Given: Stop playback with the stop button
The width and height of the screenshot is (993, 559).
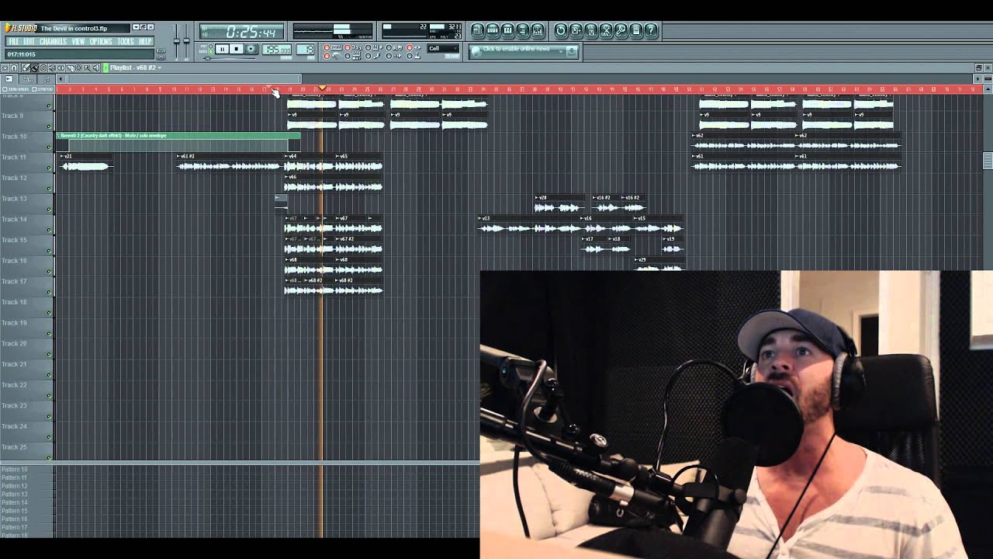Looking at the screenshot, I should point(237,49).
